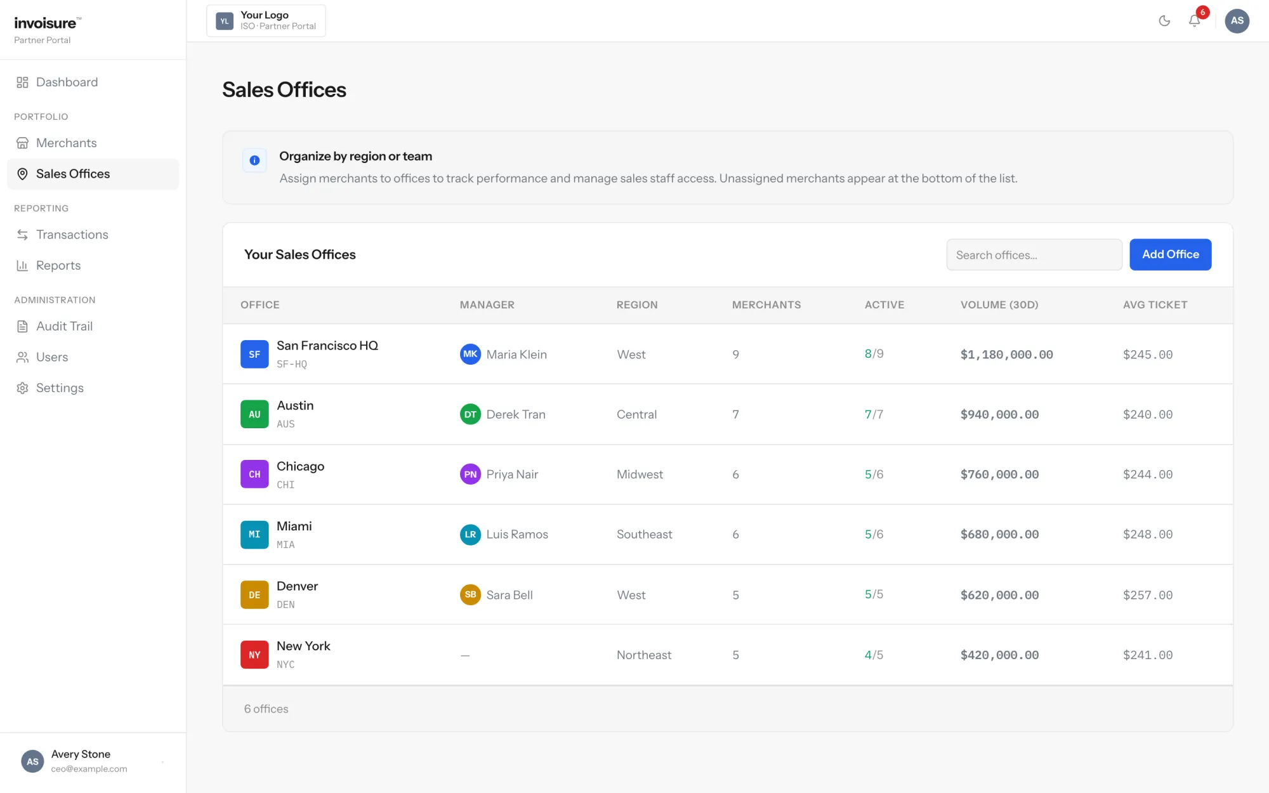Open the Denver office
The height and width of the screenshot is (793, 1269).
point(297,587)
